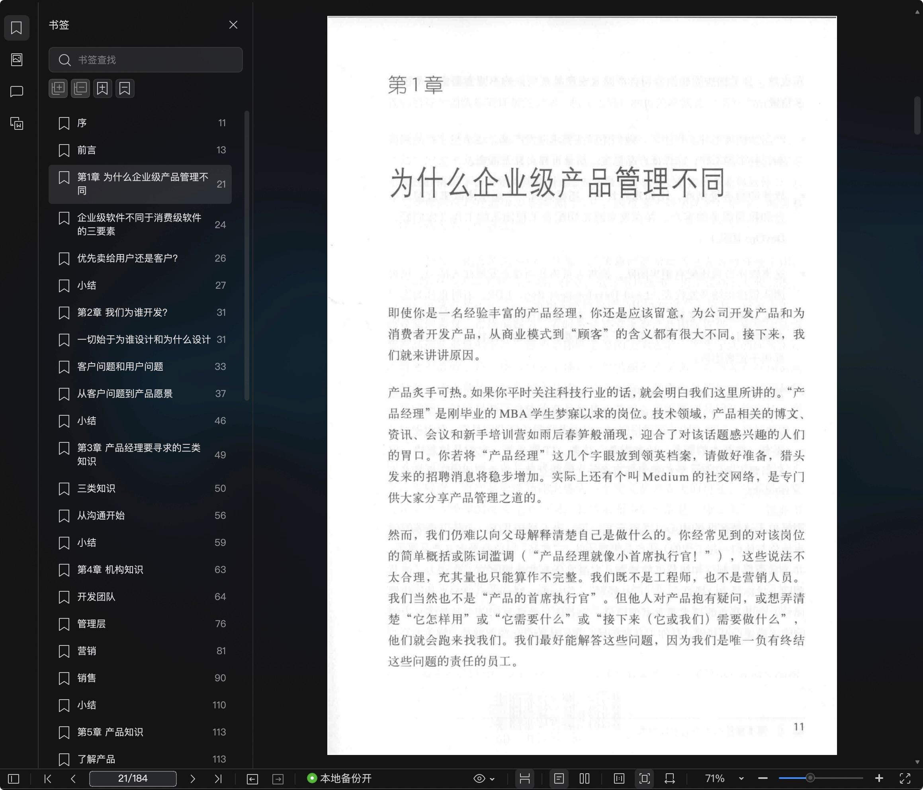Go to first page
This screenshot has width=923, height=790.
pos(48,778)
